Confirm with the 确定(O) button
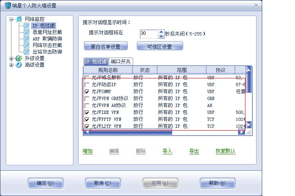295x196 pixels. coord(45,183)
